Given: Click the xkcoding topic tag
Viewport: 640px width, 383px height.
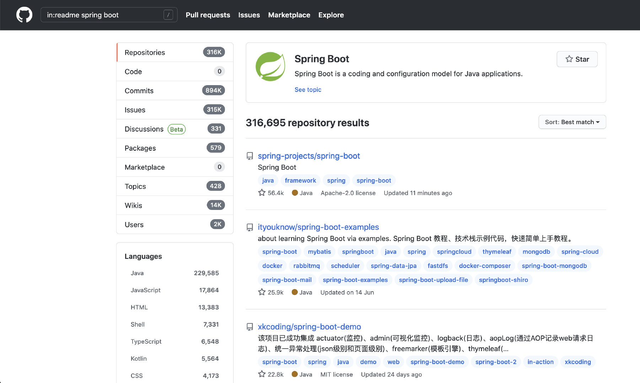Looking at the screenshot, I should click(578, 362).
